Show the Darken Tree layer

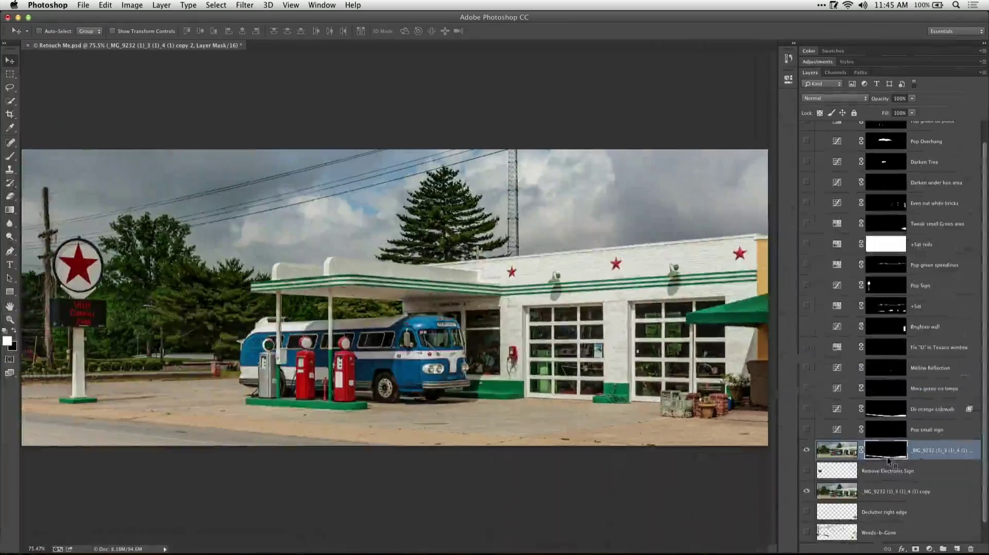click(x=807, y=162)
